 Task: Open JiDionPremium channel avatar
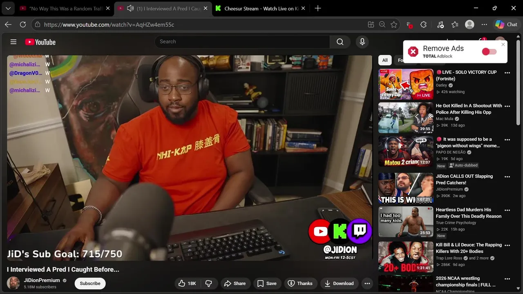pos(13,283)
